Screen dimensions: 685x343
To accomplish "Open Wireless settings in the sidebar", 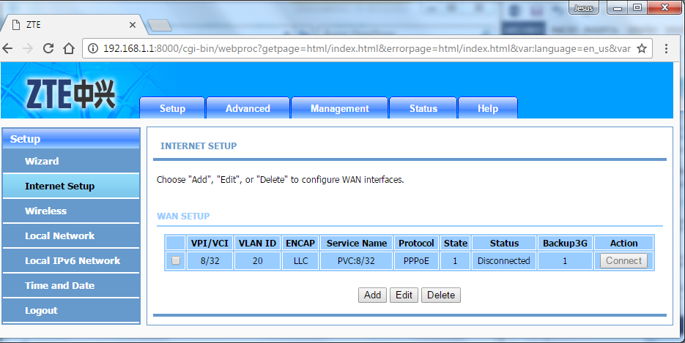I will (71, 211).
